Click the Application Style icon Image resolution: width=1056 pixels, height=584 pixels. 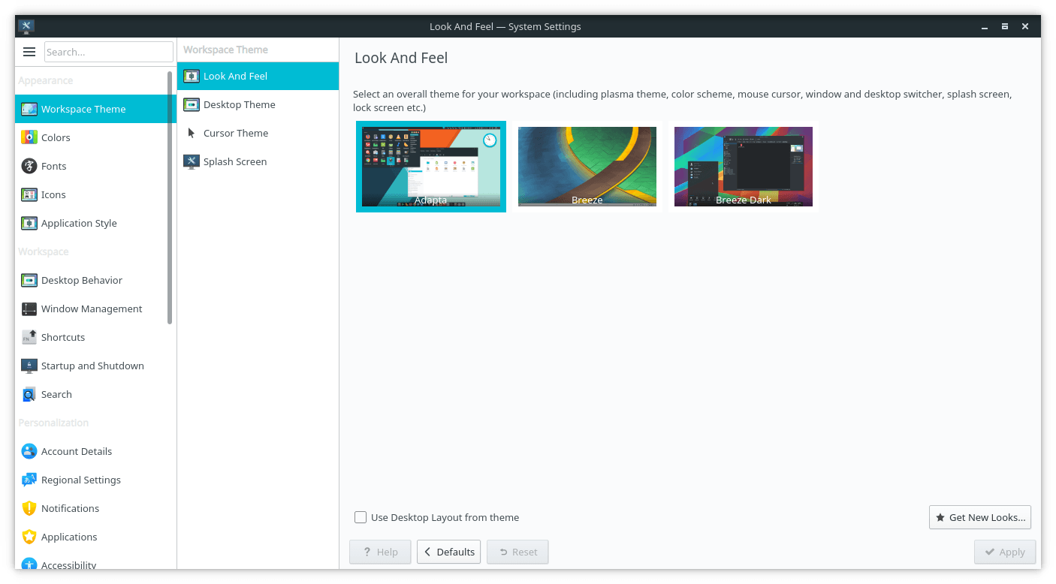[29, 223]
